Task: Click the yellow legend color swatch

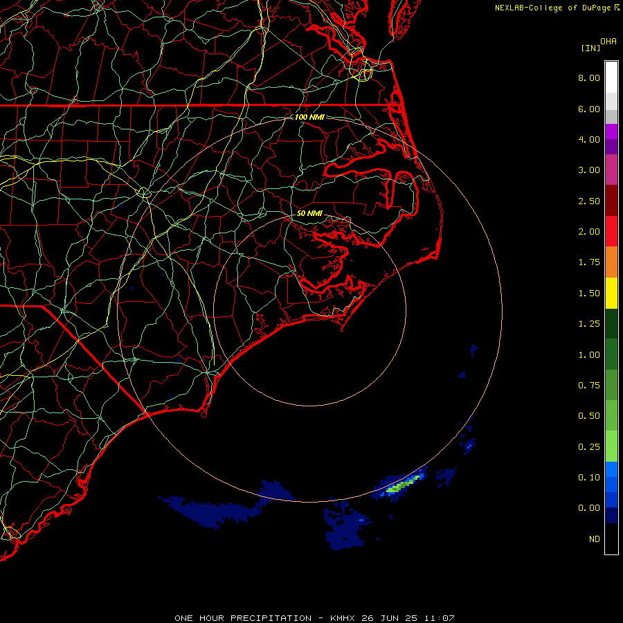Action: pyautogui.click(x=611, y=293)
